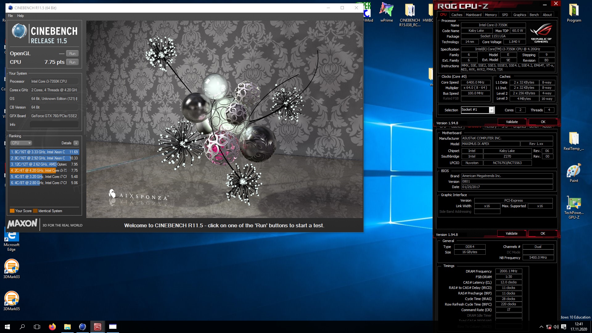This screenshot has width=592, height=333.
Task: Select ranking row 8C/16T @ 2.92 GHz Xeon
Action: click(x=44, y=158)
